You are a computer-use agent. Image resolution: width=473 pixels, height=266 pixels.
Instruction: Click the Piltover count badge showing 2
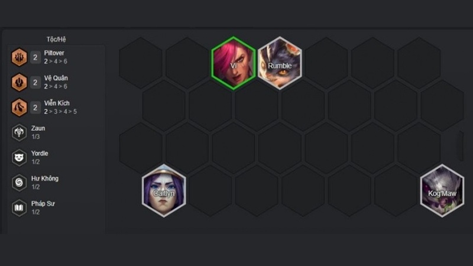[35, 57]
